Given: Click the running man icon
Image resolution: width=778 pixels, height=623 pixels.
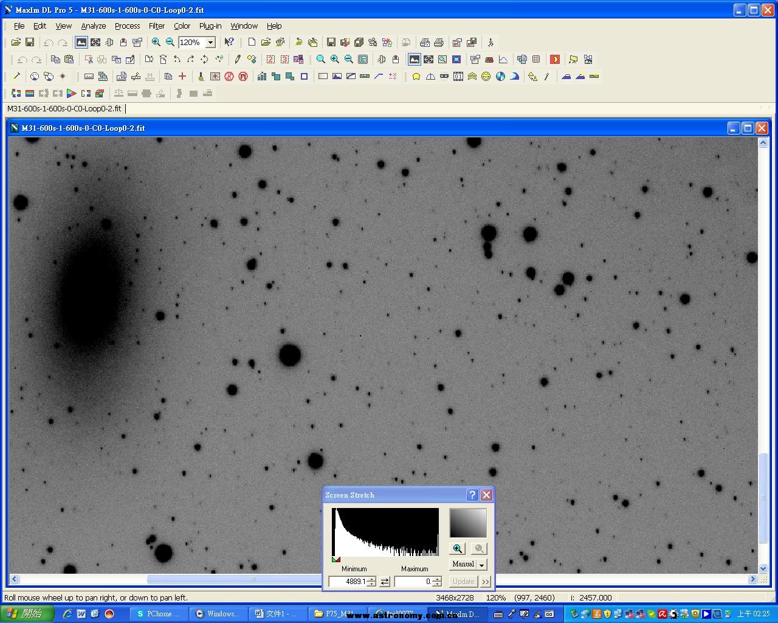Looking at the screenshot, I should 491,42.
